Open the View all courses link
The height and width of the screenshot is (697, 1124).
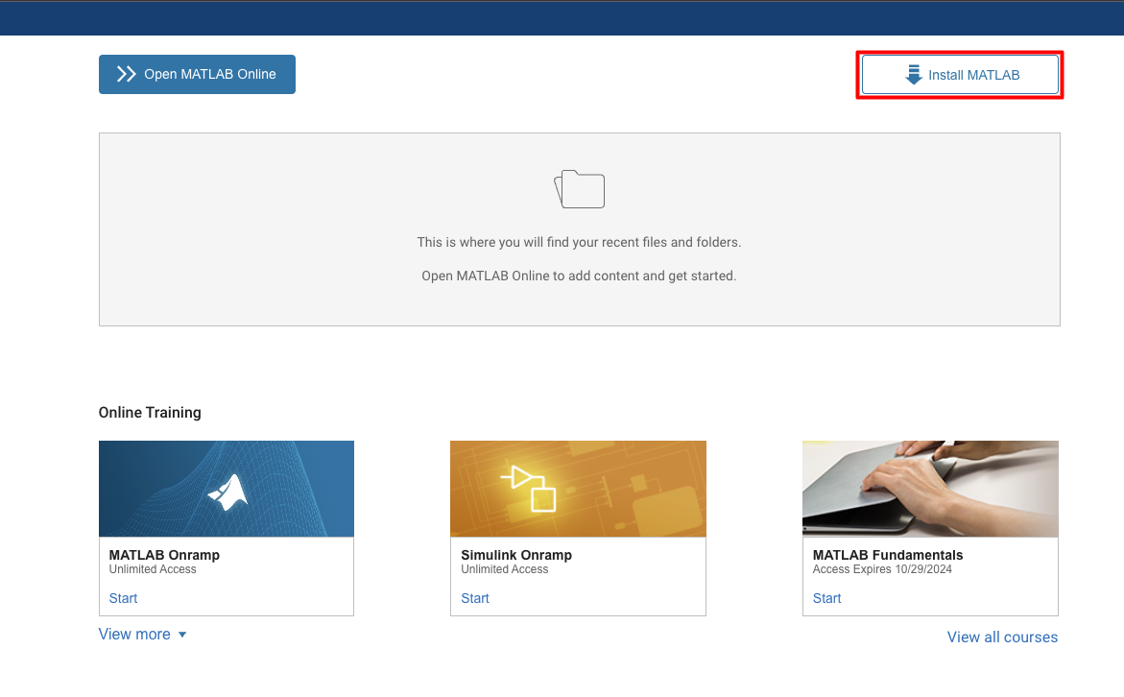coord(1002,637)
